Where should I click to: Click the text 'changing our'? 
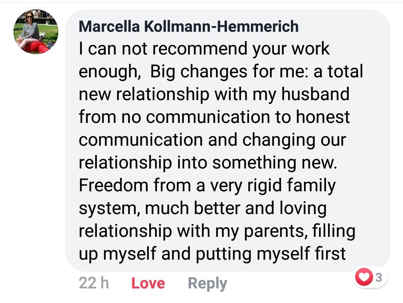tap(294, 140)
